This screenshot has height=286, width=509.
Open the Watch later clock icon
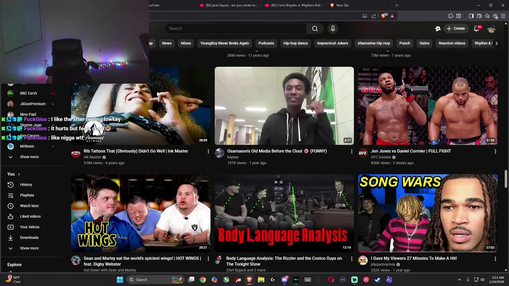pos(11,206)
